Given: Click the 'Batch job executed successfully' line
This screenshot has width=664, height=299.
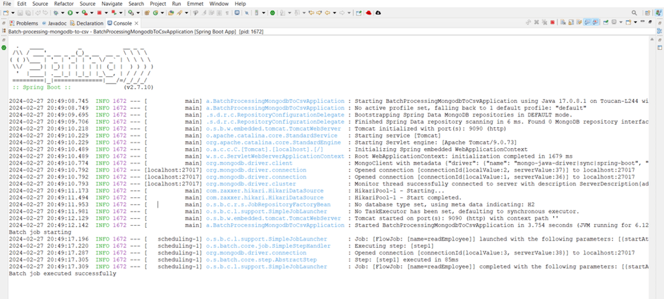Looking at the screenshot, I should point(62,274).
